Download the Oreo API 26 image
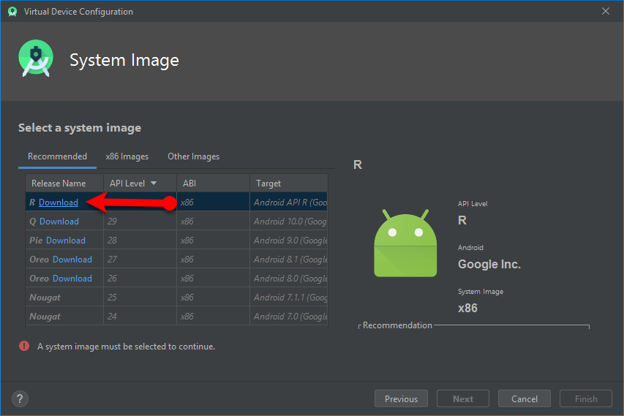Viewport: 624px width, 416px height. click(x=72, y=279)
